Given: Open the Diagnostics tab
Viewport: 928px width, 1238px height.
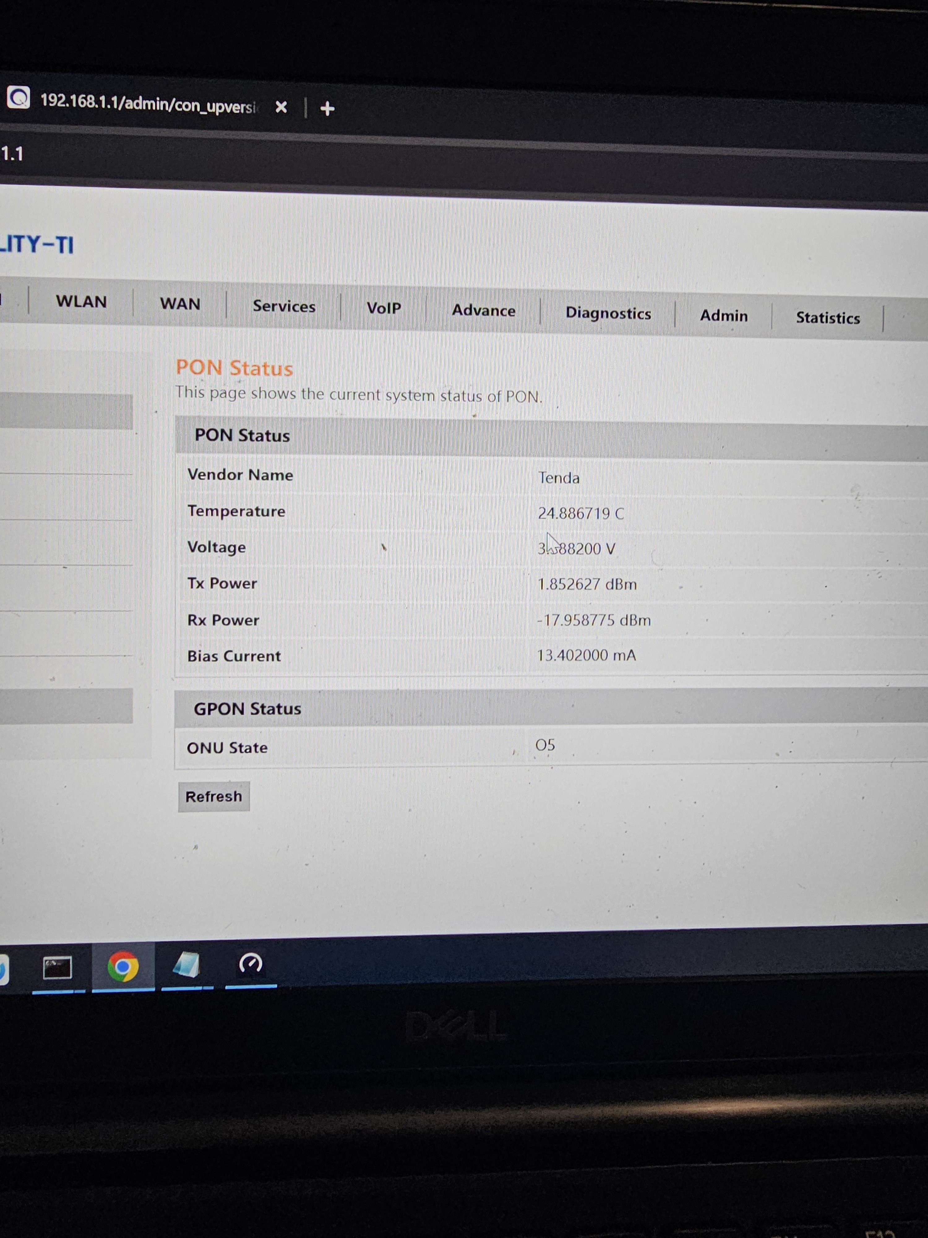Looking at the screenshot, I should click(x=608, y=314).
